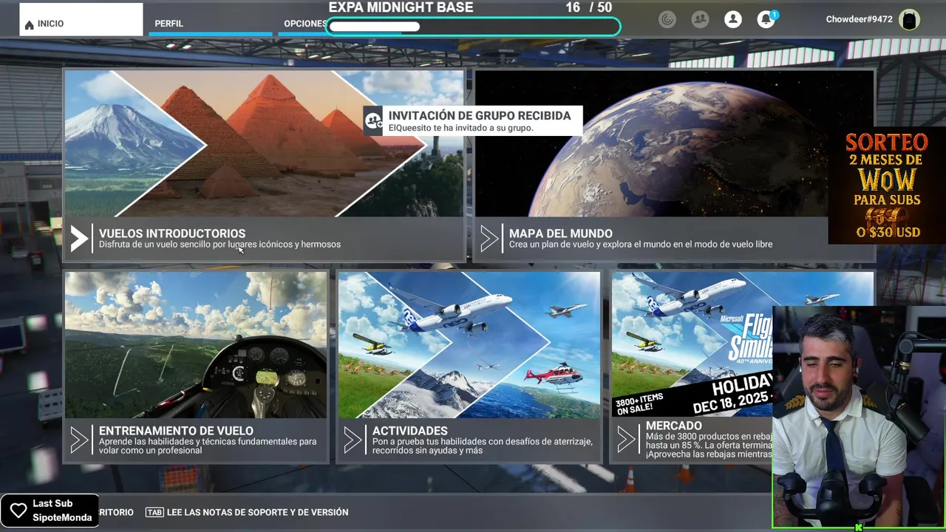Viewport: 946px width, 532px height.
Task: Click the arrow icon beside Mercado
Action: [x=626, y=440]
